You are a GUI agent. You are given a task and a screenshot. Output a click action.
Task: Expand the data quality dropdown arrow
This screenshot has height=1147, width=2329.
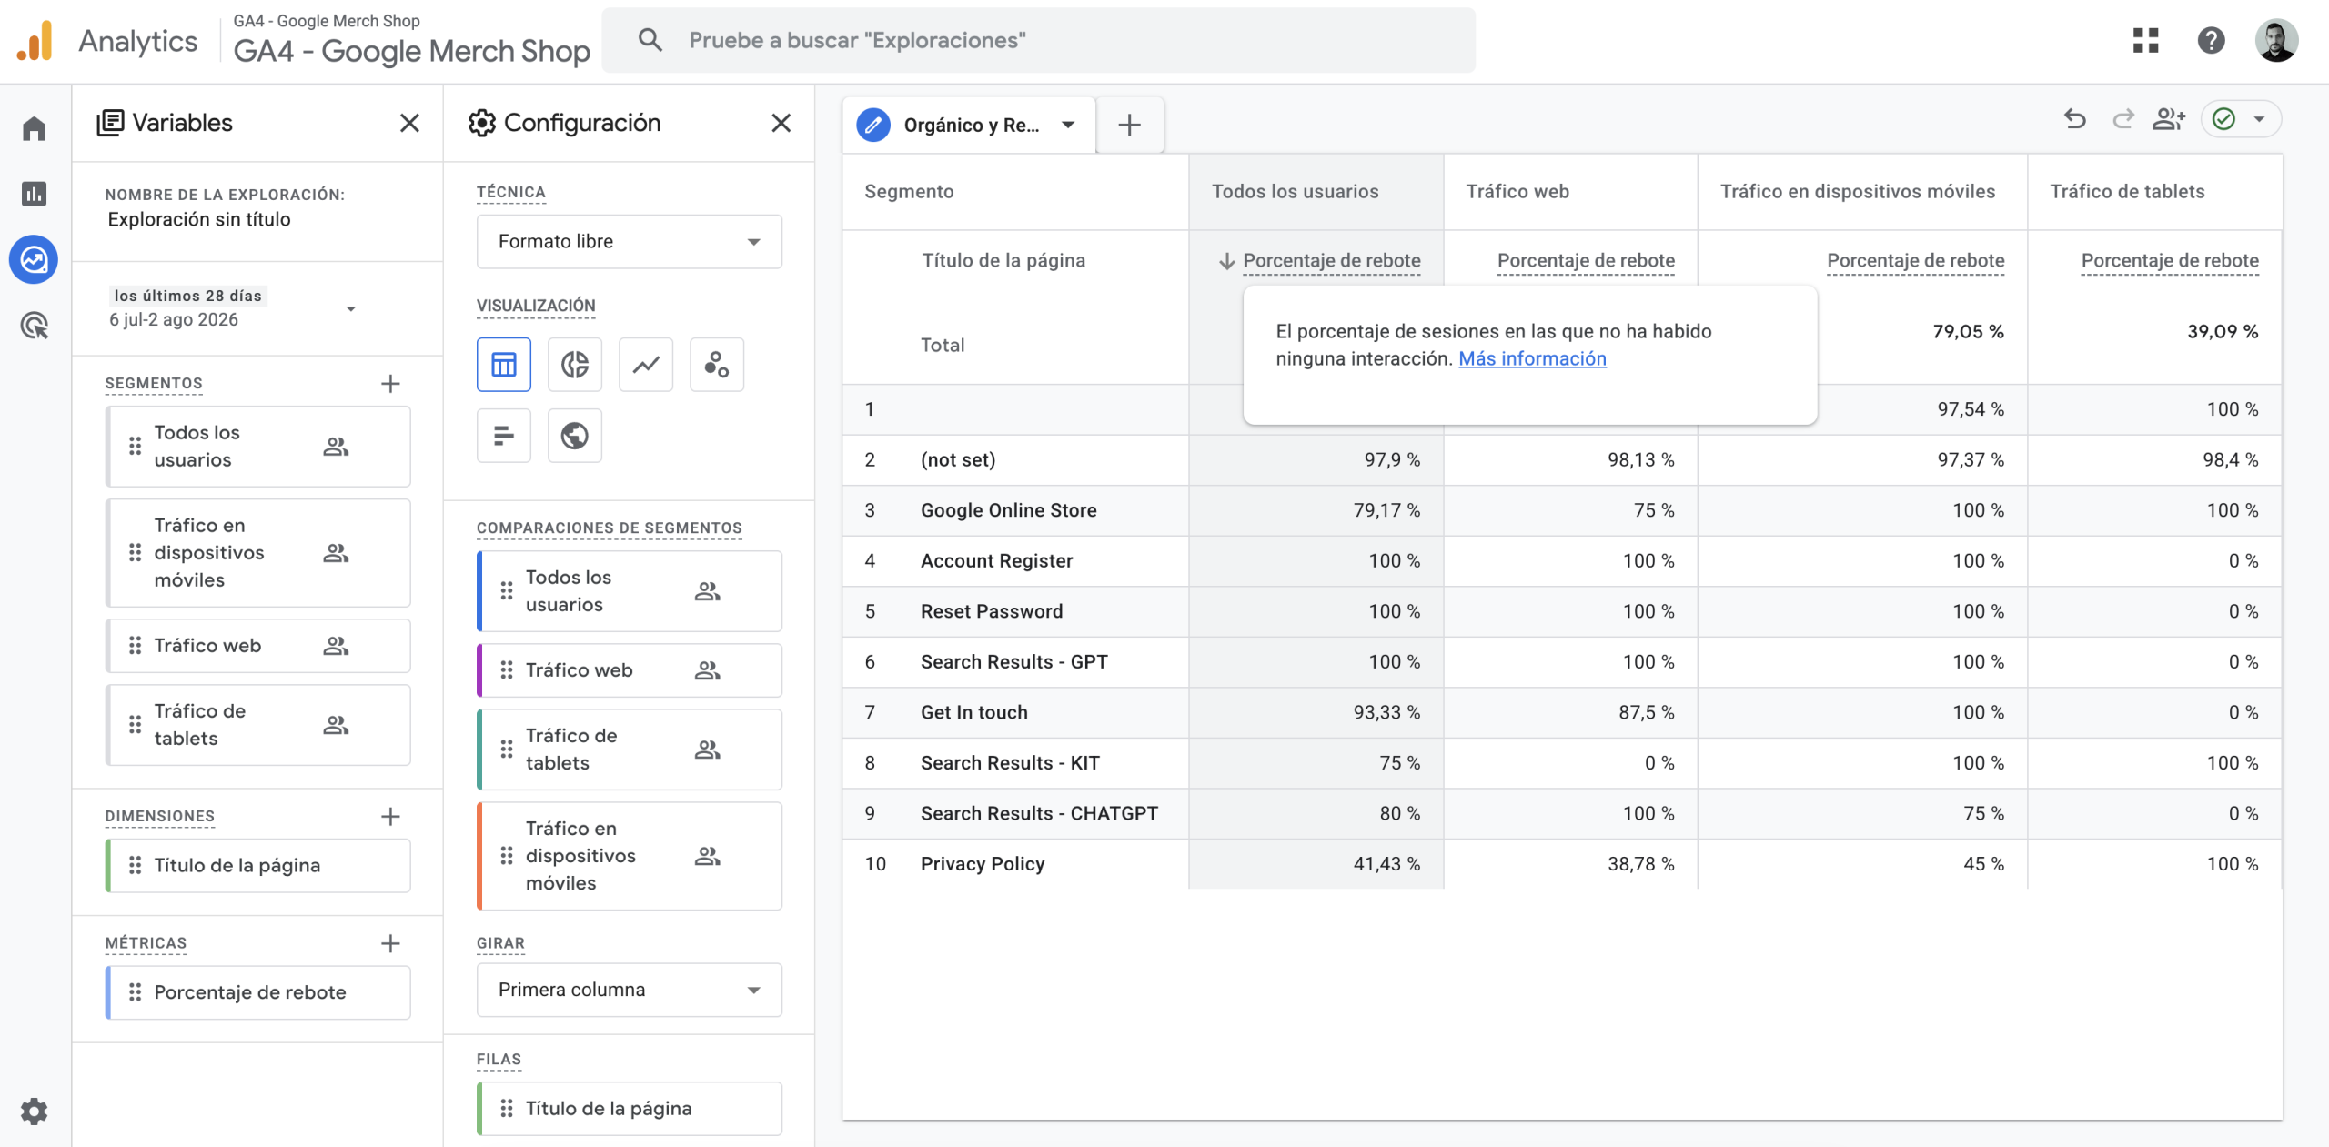coord(2260,119)
